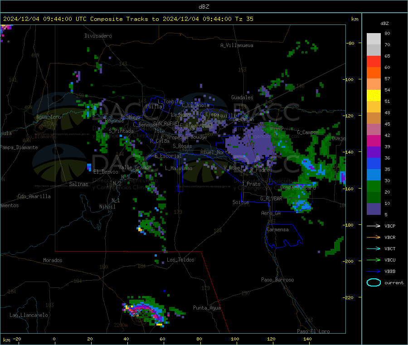Click the 'Los_Toldos' map label
Screen dimensions: 408x345
[180, 260]
